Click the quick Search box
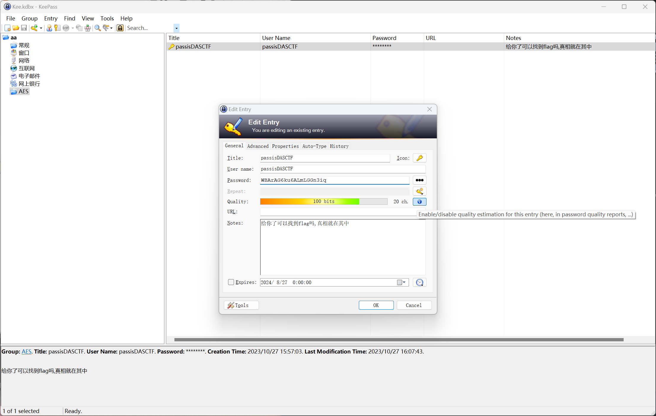Viewport: 656px width, 416px height. coord(150,28)
